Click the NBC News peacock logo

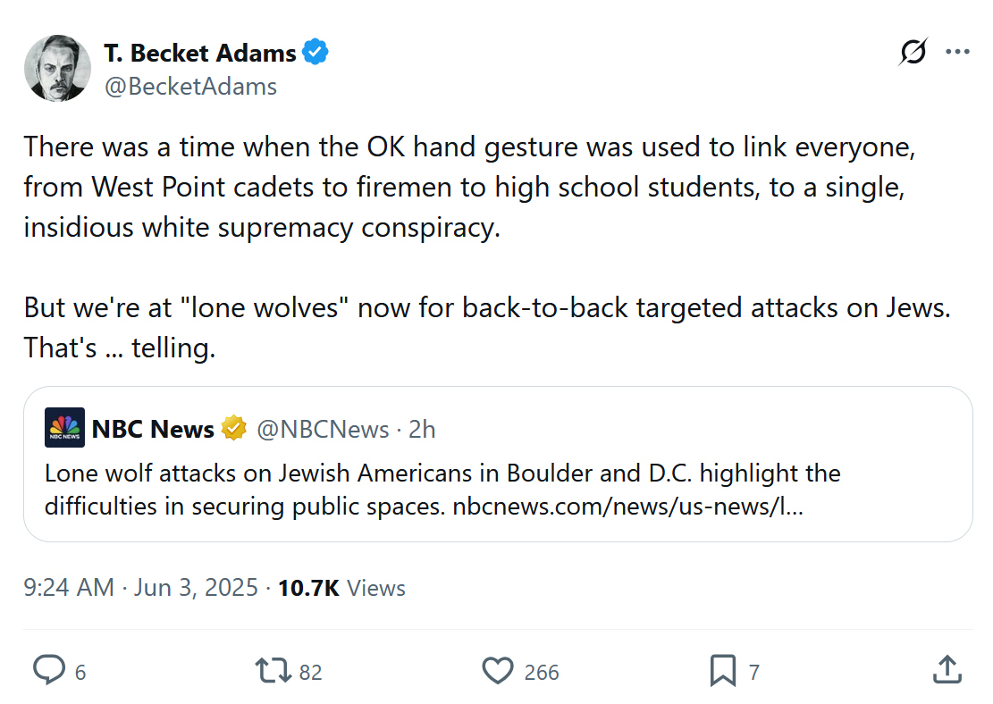(x=64, y=428)
